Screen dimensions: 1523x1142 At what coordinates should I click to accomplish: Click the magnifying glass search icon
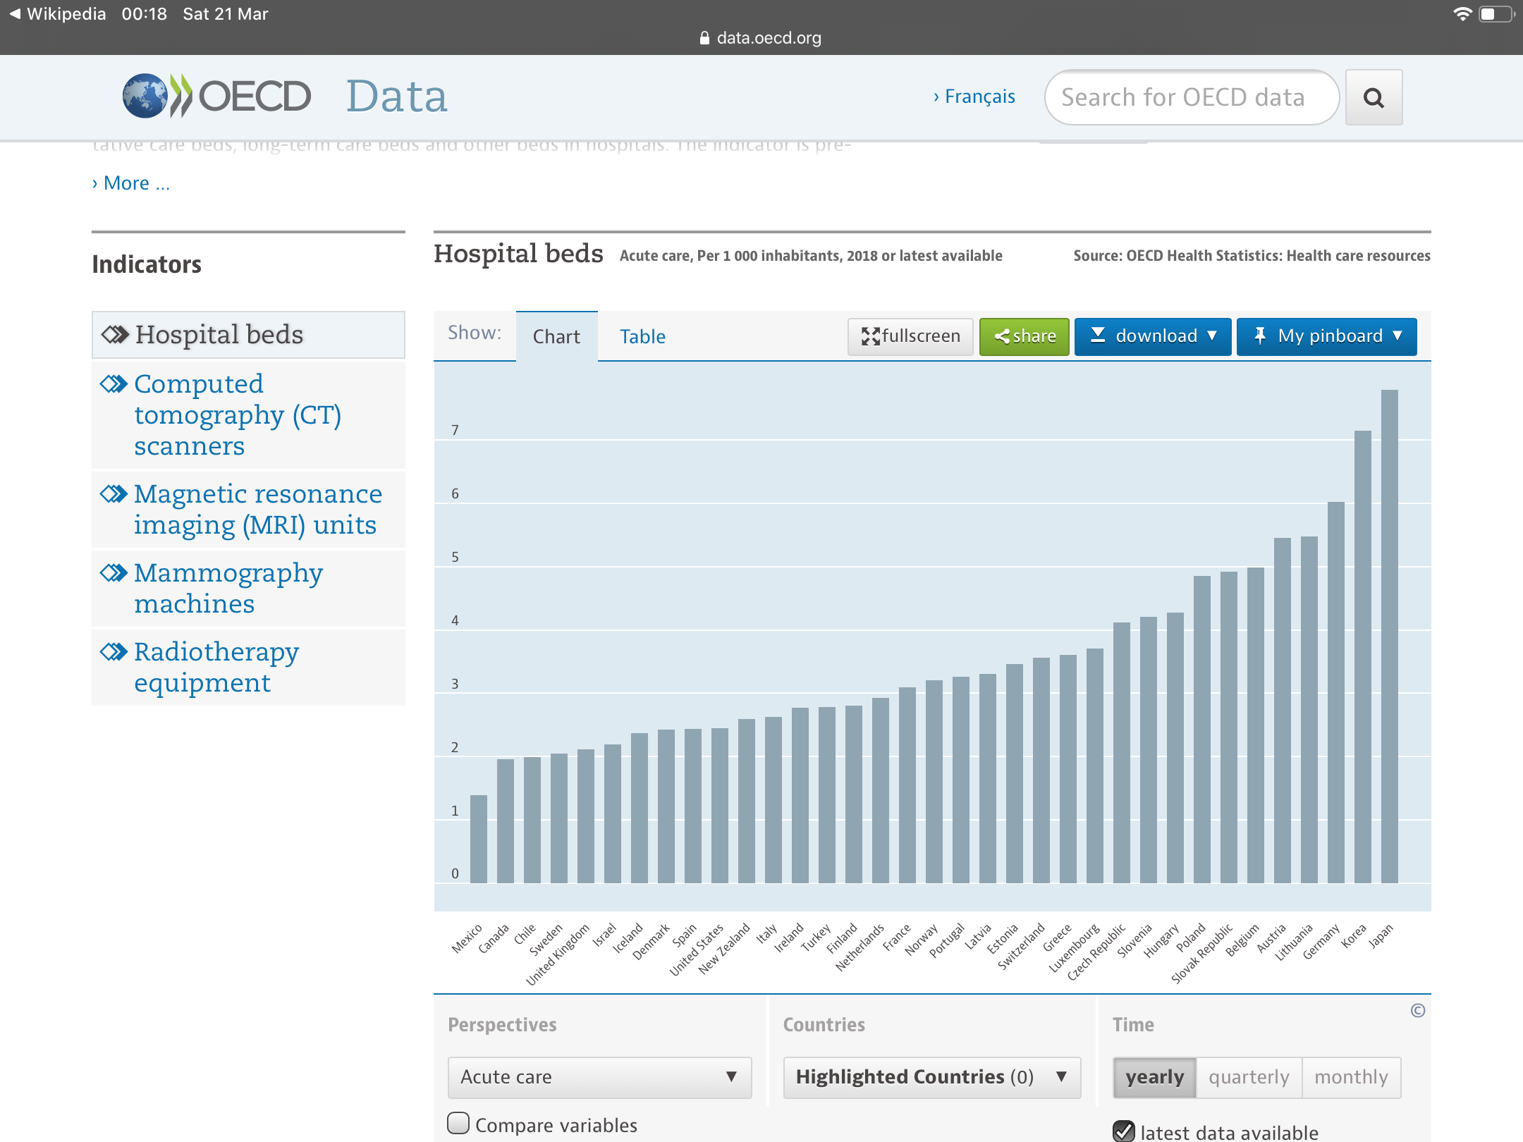1373,98
